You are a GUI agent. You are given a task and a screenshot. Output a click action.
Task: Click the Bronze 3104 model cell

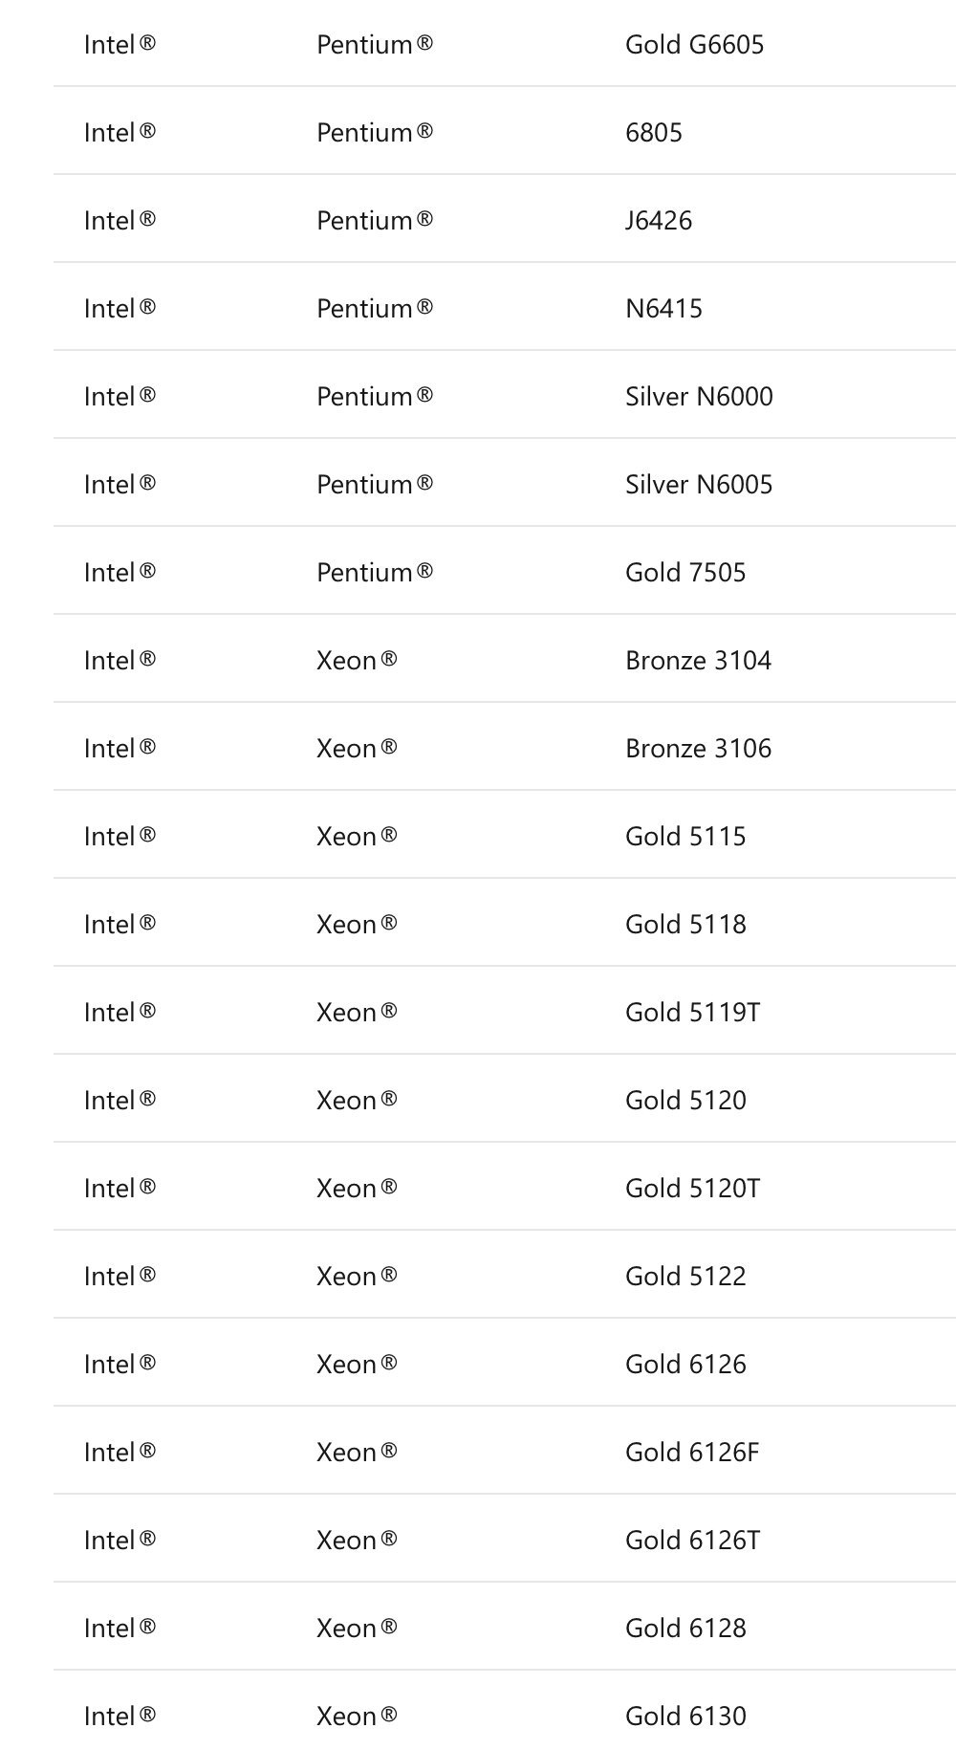[698, 661]
